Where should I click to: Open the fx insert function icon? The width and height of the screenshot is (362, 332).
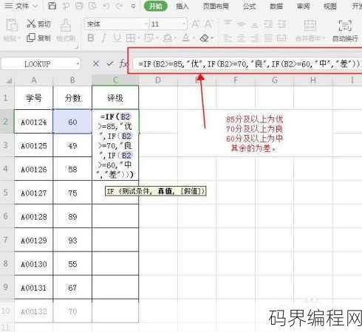(123, 64)
